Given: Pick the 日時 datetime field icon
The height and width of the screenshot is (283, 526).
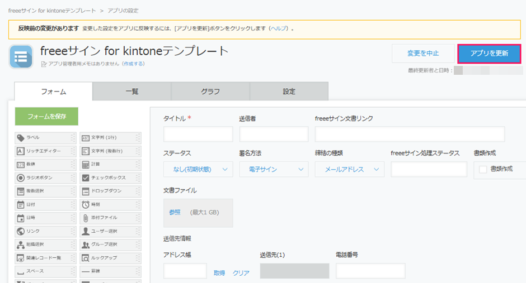Looking at the screenshot, I should (x=21, y=218).
